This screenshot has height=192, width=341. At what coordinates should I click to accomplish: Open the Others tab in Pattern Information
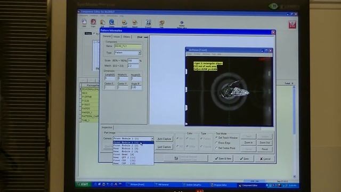pyautogui.click(x=127, y=37)
